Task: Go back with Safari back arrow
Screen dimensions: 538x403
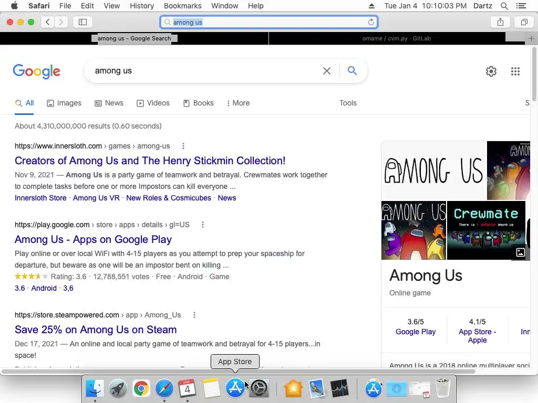Action: (x=48, y=22)
